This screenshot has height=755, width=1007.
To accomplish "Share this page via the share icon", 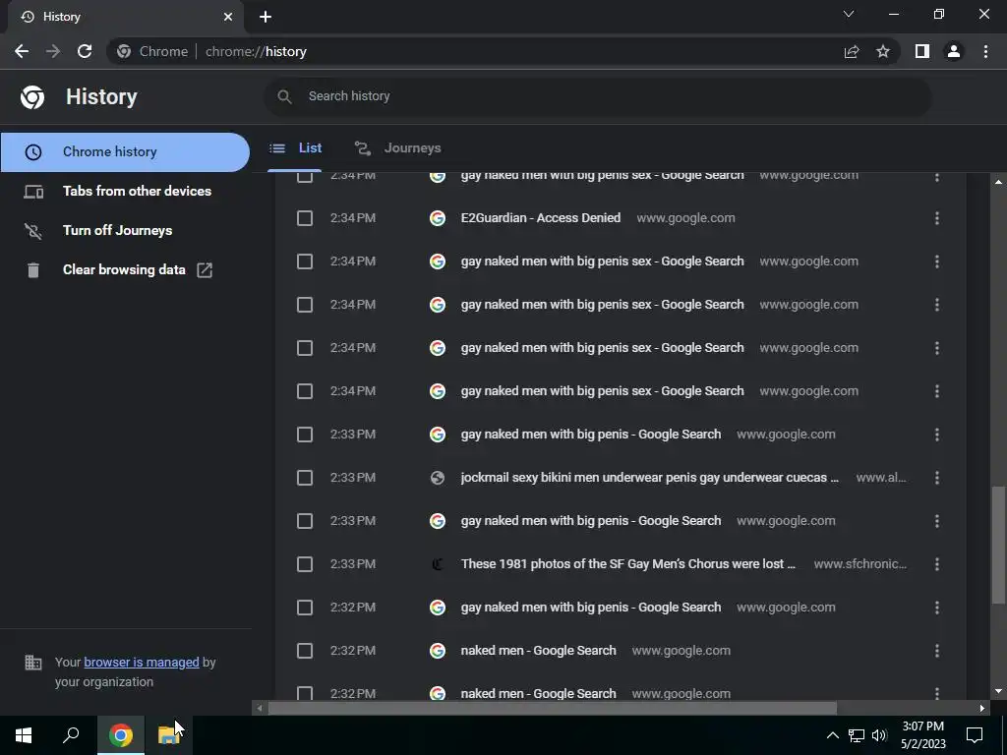I will tap(852, 51).
